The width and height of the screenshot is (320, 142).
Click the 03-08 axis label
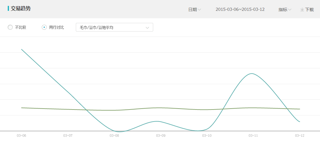click(114, 136)
